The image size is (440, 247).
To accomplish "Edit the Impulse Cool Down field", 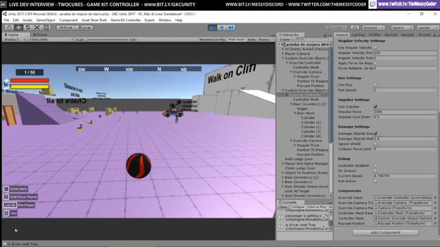I will pos(405,117).
